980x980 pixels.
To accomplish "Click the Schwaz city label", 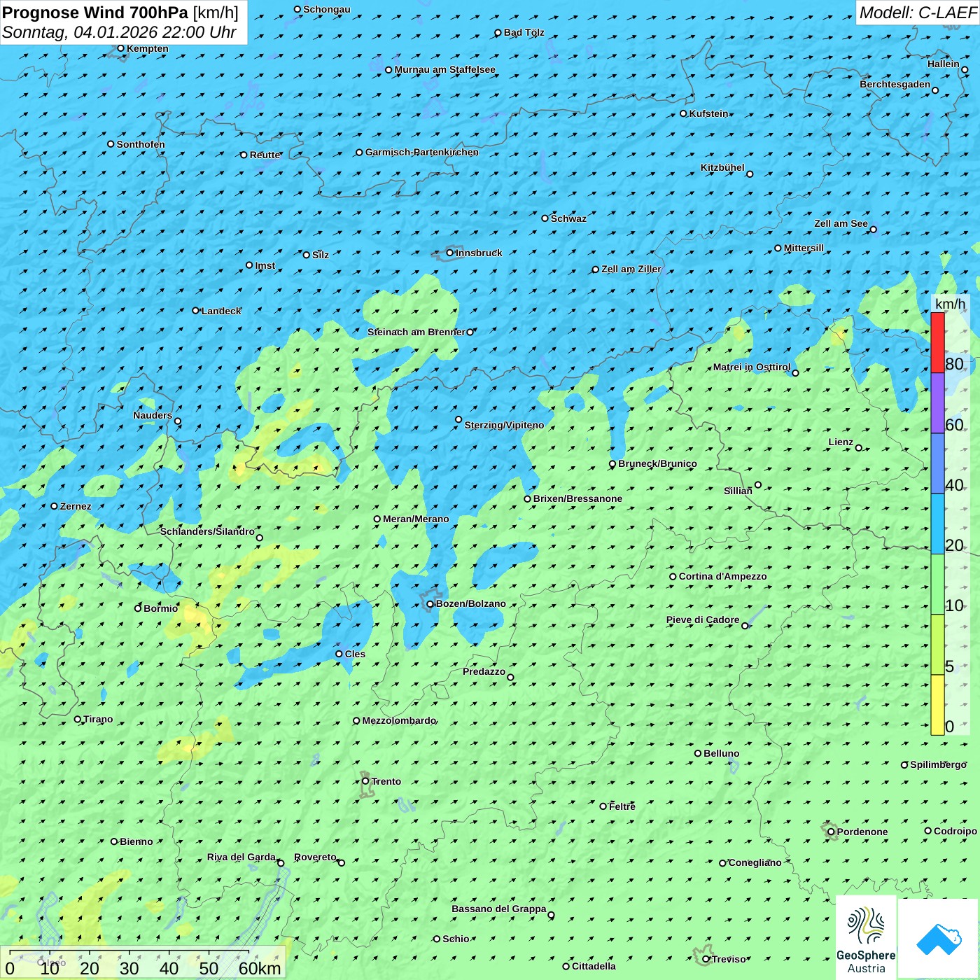I will click(568, 218).
